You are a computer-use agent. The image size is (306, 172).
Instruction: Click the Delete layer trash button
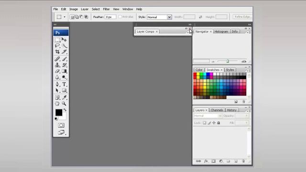point(243,161)
